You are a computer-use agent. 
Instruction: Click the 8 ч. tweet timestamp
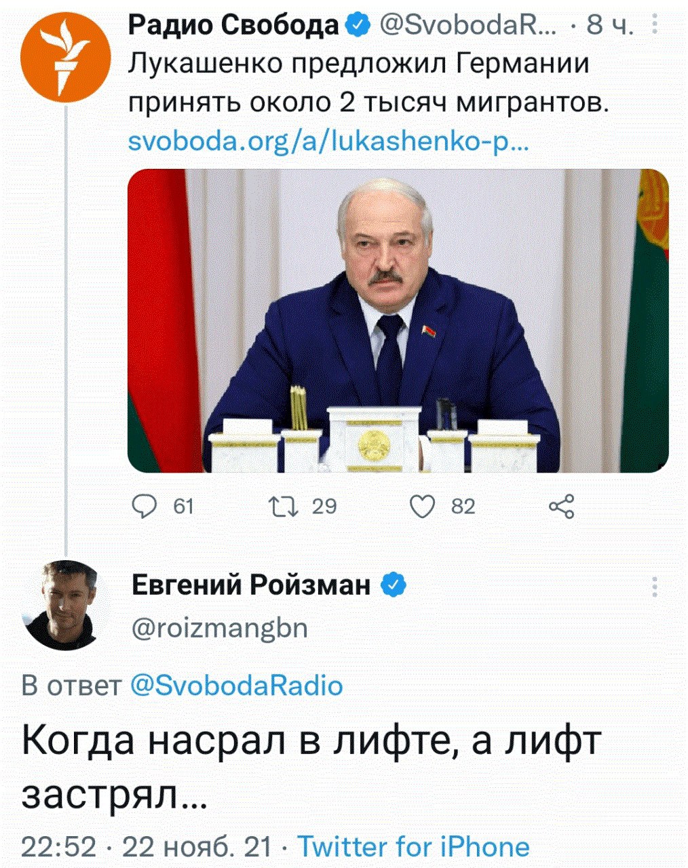point(610,25)
